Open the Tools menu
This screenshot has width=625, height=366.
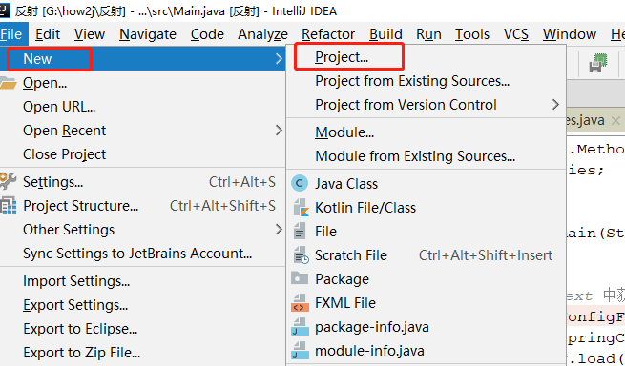[472, 34]
